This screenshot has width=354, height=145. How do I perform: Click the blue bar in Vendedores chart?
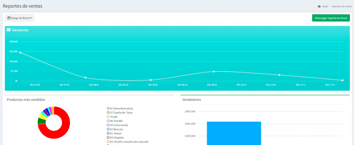234,133
